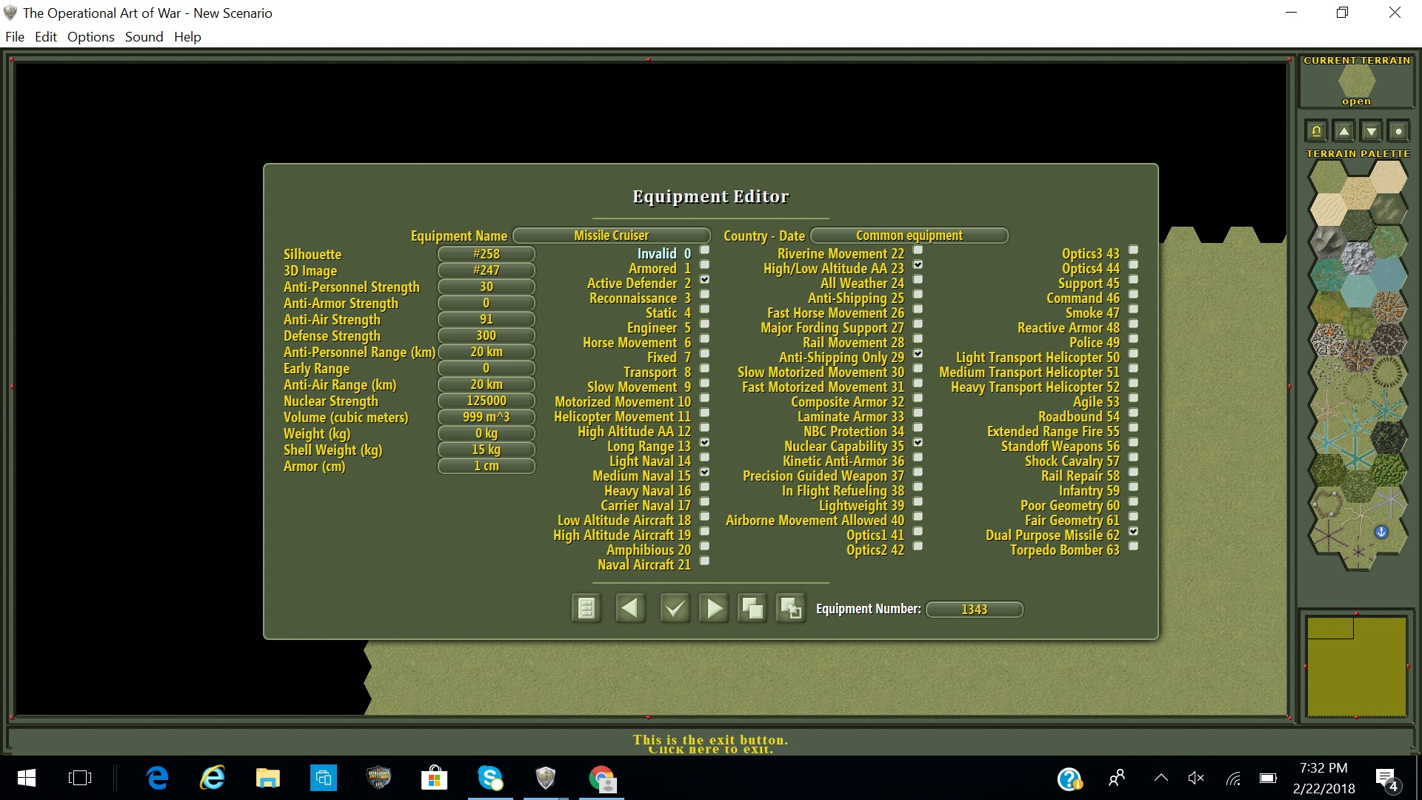
Task: Edit the Anti-Air Range value 20 km
Action: point(487,384)
